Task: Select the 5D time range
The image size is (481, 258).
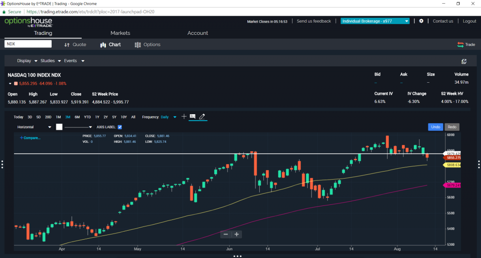Action: [x=39, y=117]
